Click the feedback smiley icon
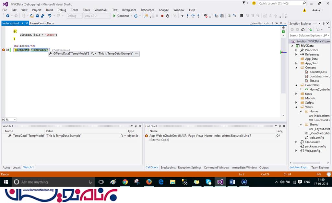 pyautogui.click(x=254, y=3)
